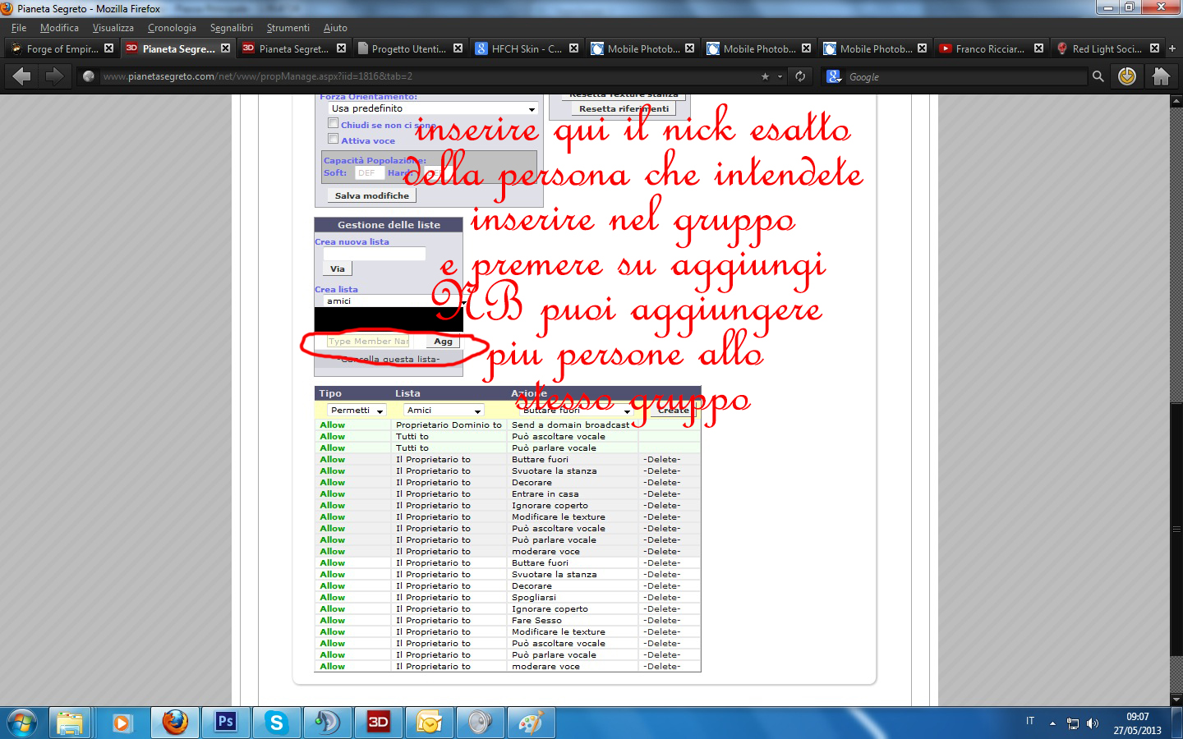Tick the 'Attiva voce' checkbox

click(333, 139)
